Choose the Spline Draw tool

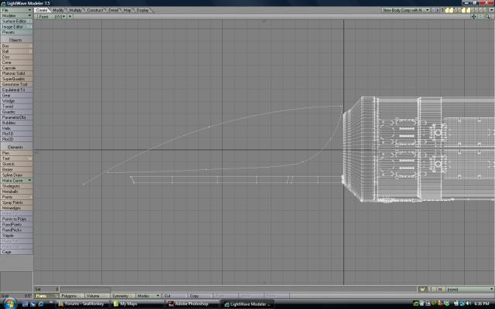click(16, 175)
